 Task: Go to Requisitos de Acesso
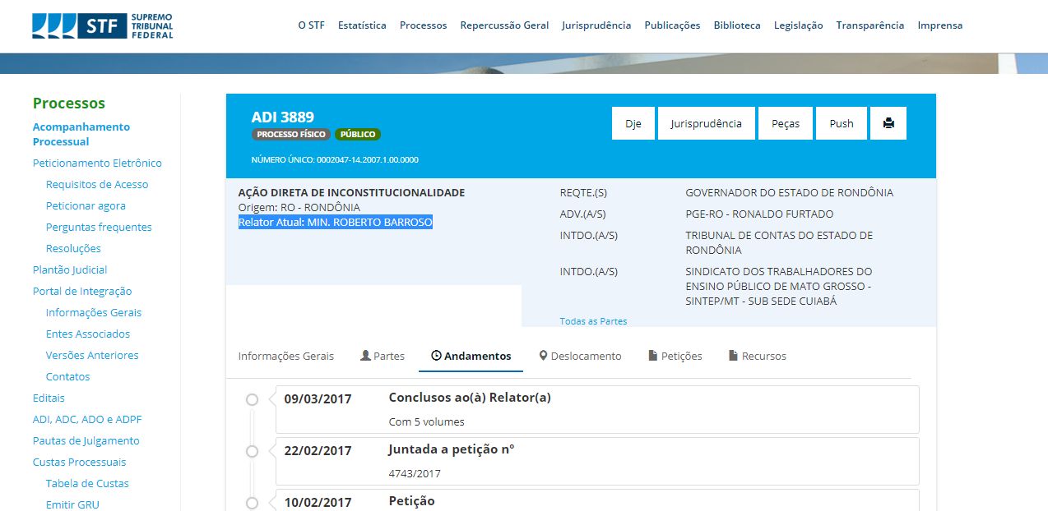coord(97,184)
